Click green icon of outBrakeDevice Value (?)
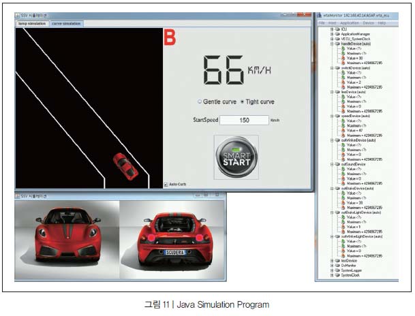This screenshot has width=415, height=316. tap(343, 193)
